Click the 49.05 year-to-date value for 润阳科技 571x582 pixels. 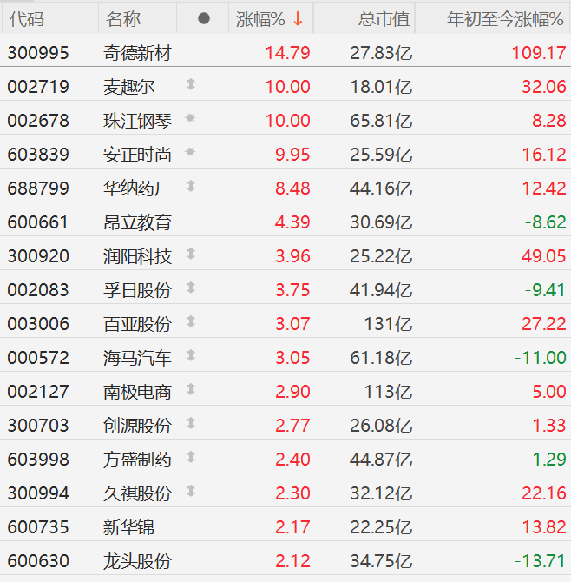click(x=544, y=256)
